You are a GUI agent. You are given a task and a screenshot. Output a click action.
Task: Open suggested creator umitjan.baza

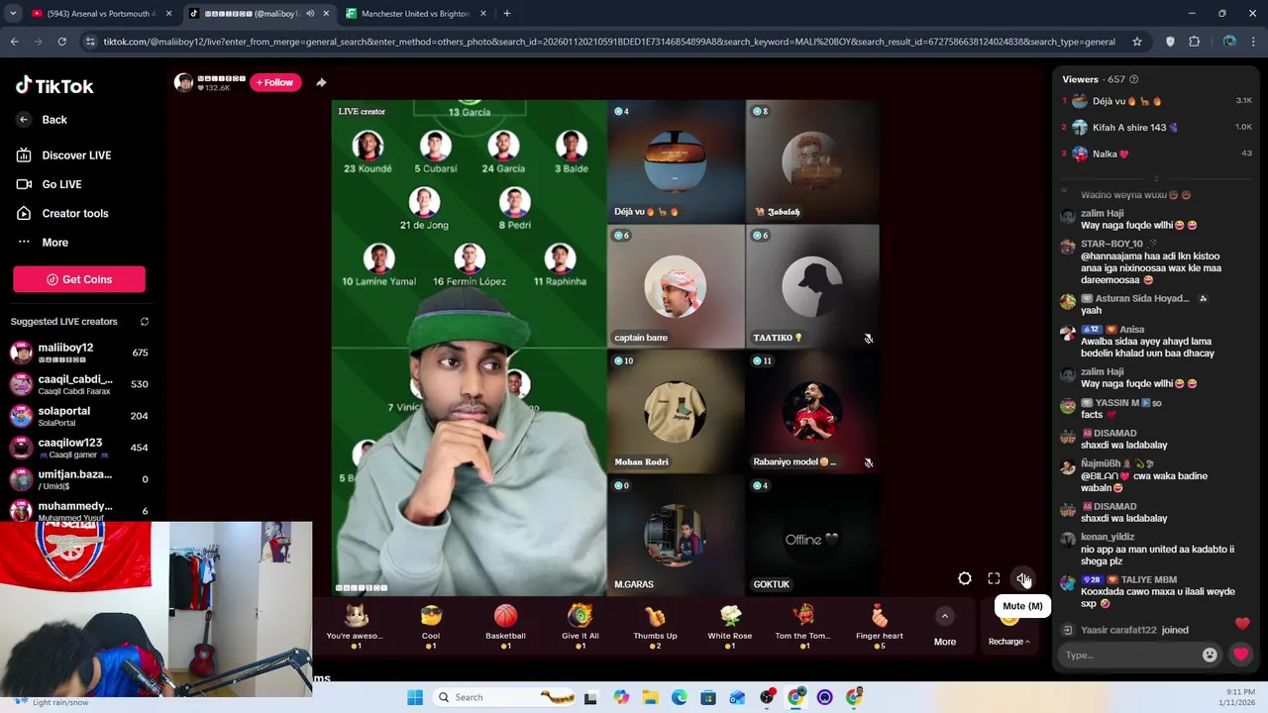(79, 479)
